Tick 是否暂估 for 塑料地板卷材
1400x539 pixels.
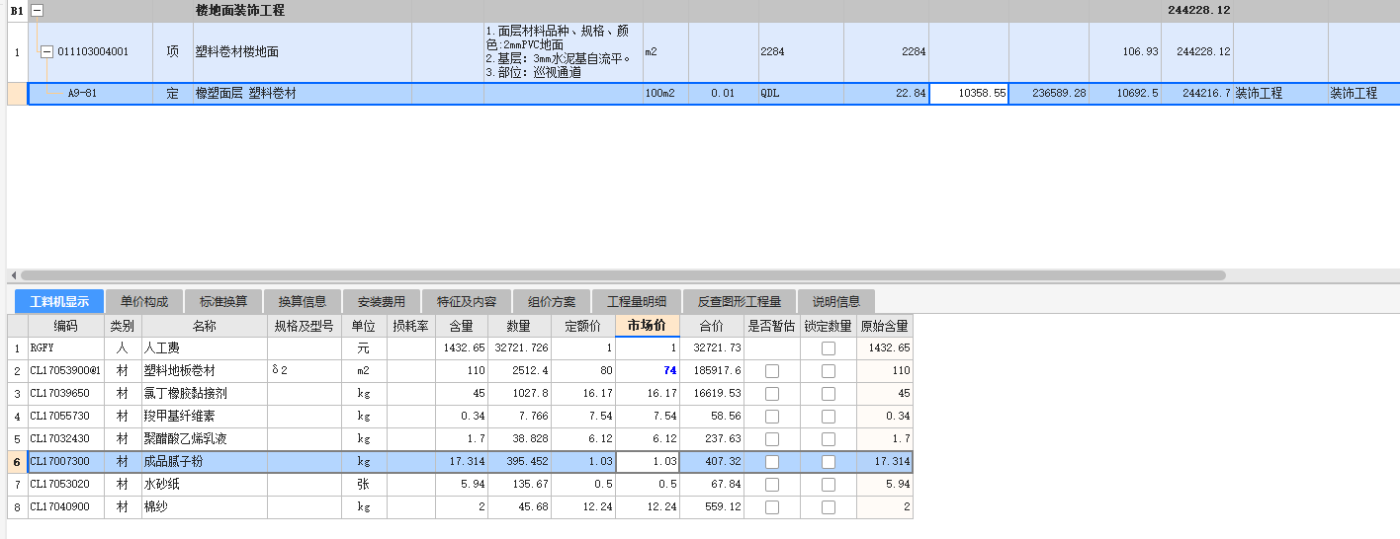pyautogui.click(x=772, y=370)
